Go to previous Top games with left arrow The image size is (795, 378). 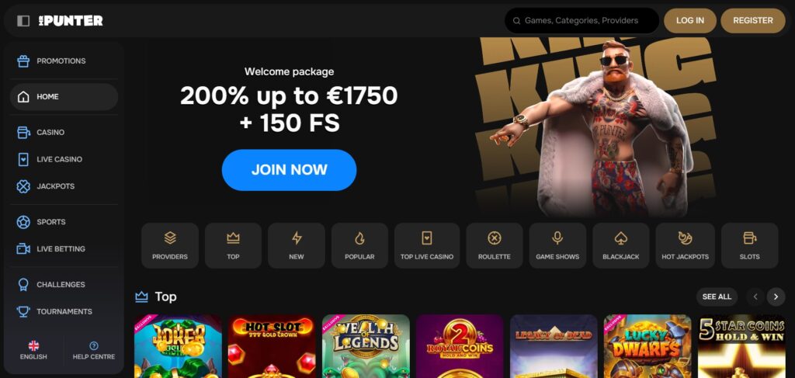tap(755, 297)
